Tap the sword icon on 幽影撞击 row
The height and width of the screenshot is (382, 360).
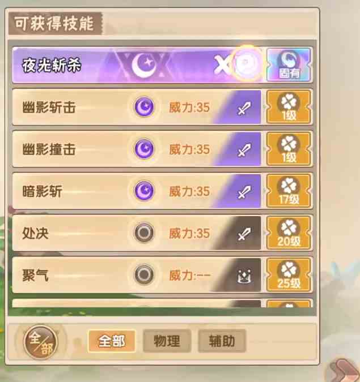click(x=244, y=149)
